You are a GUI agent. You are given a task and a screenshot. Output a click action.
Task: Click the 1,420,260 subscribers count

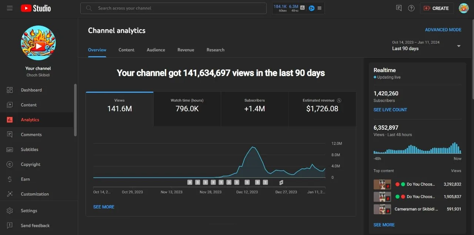click(386, 93)
